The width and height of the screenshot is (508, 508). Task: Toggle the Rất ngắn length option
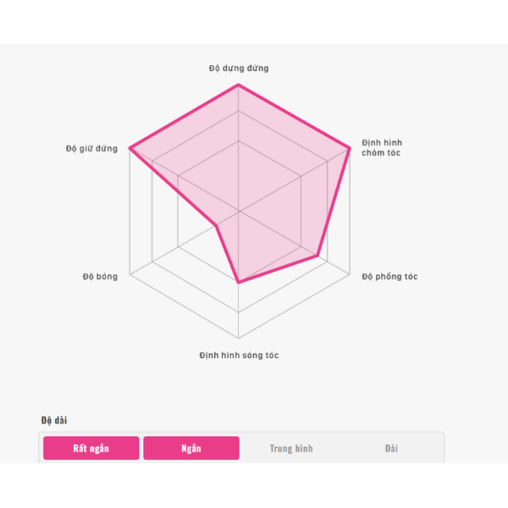[x=91, y=448]
